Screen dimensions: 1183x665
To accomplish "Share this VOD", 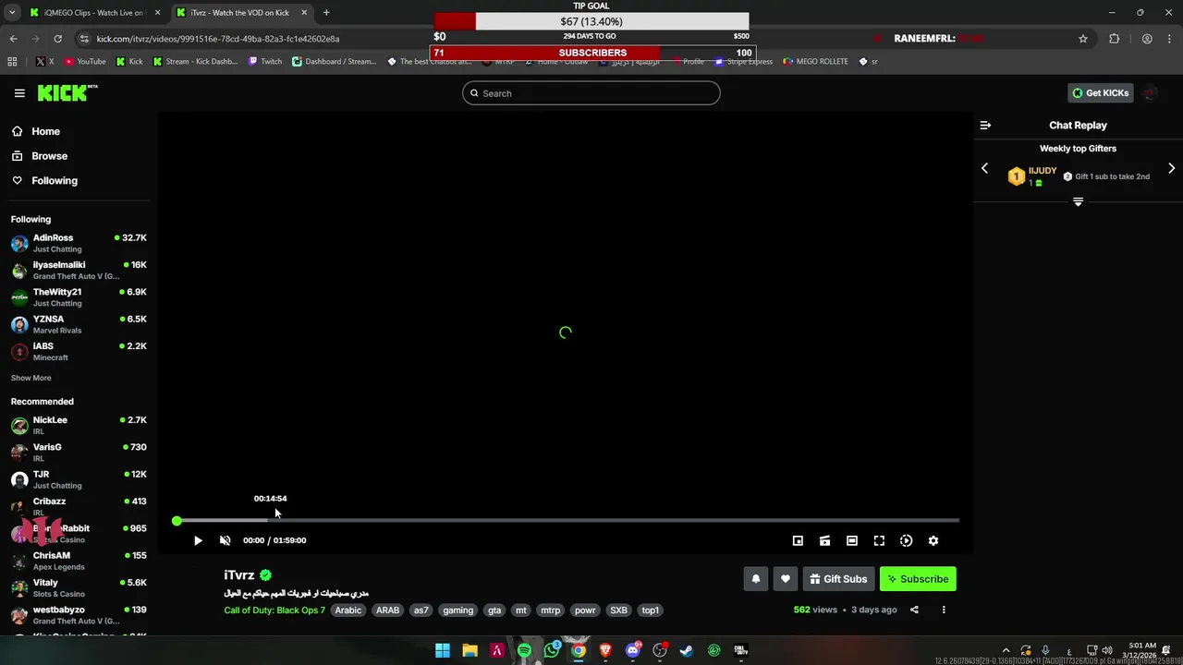I will click(914, 610).
